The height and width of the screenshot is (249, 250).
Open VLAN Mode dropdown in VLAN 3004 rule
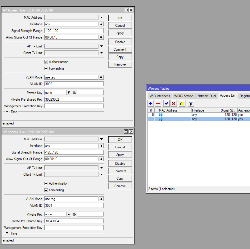pyautogui.click(x=101, y=199)
